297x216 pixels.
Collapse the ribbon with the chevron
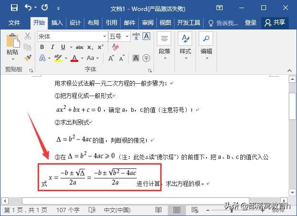289,70
